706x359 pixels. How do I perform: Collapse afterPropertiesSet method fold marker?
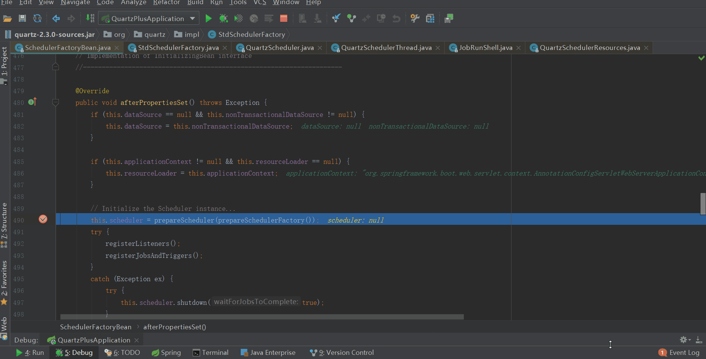click(x=56, y=102)
